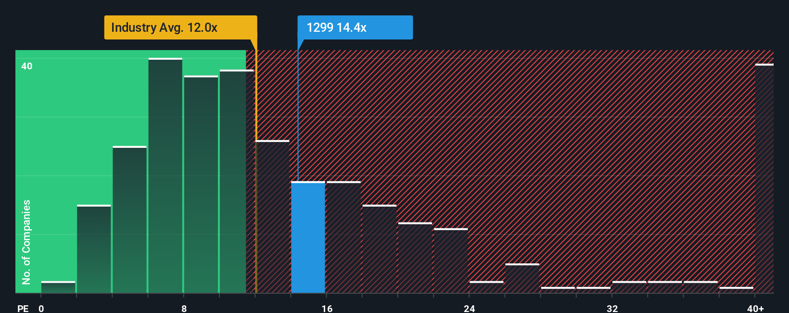Select the tallest green bar at PE 6-8
Viewport: 789px width, 313px height.
165,175
